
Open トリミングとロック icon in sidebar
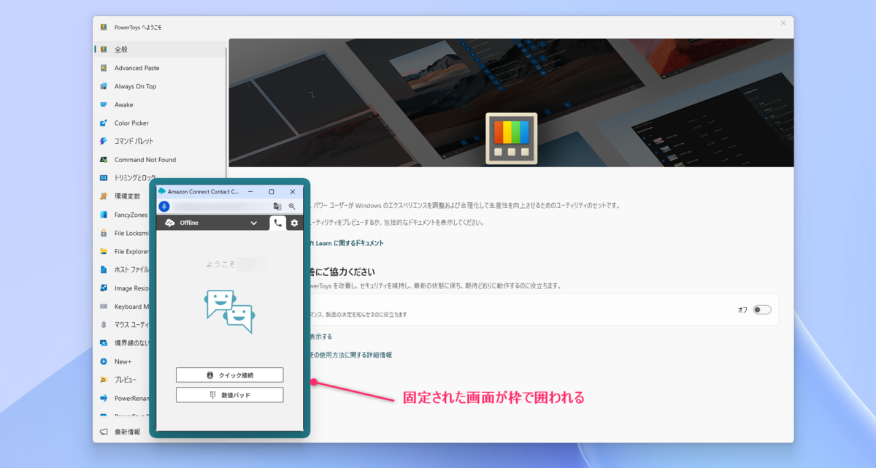click(x=104, y=177)
